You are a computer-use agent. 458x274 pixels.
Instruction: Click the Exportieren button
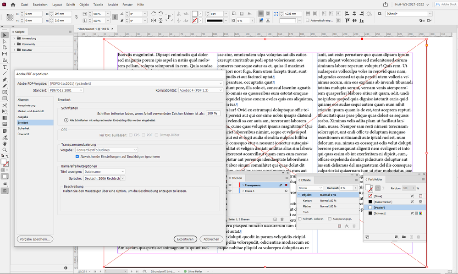pos(185,239)
